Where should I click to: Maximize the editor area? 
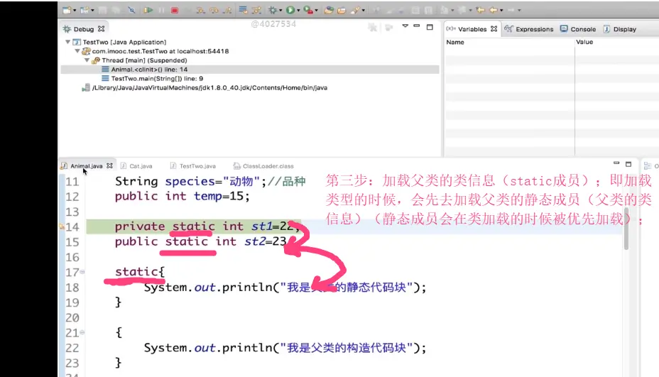[x=628, y=164]
